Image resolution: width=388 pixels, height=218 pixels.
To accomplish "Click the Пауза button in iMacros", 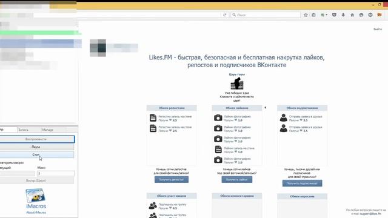I will [36, 147].
